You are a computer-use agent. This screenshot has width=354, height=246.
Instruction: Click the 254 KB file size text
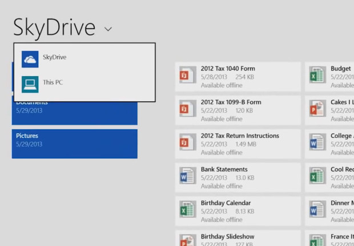[x=245, y=77]
